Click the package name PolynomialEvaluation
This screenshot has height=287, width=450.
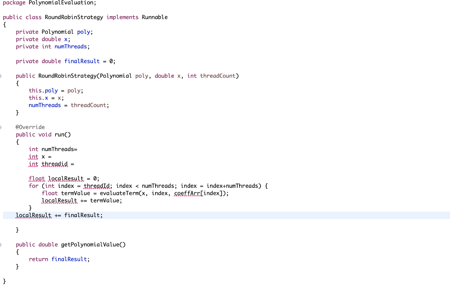60,3
